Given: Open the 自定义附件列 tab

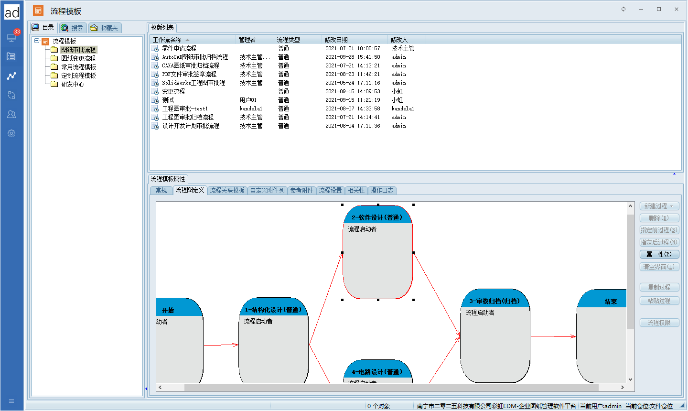Looking at the screenshot, I should [268, 190].
